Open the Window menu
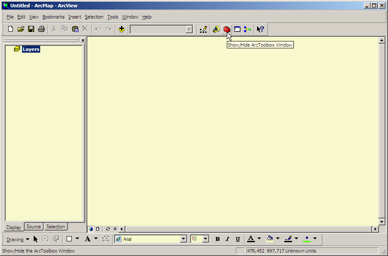The image size is (388, 256). pyautogui.click(x=130, y=17)
